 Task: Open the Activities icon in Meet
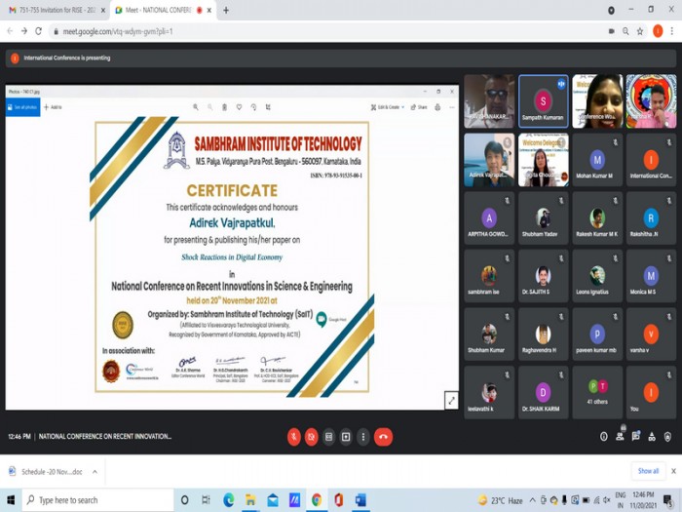[x=652, y=437]
